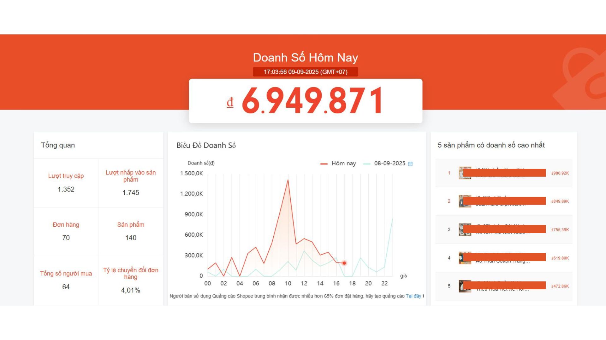Screen dimensions: 606x340
Task: Click the đồng currency symbol beside total
Action: tap(230, 103)
